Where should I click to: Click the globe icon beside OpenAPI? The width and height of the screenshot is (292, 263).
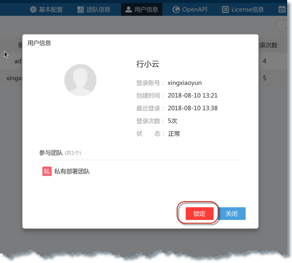coord(176,10)
